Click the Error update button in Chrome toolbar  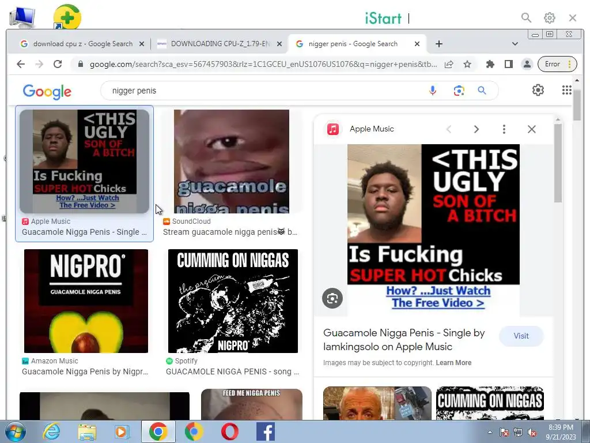tap(557, 65)
